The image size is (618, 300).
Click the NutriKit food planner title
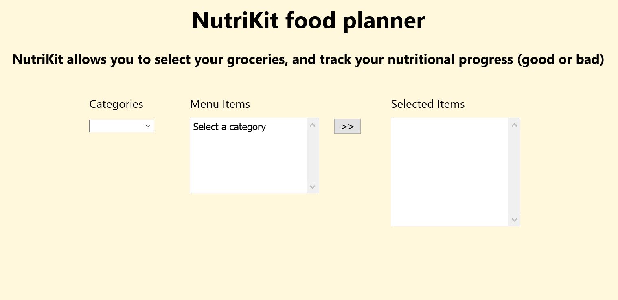point(308,20)
